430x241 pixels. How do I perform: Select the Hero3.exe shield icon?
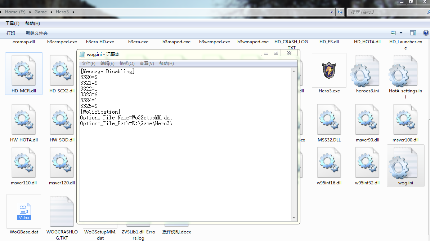coord(329,70)
